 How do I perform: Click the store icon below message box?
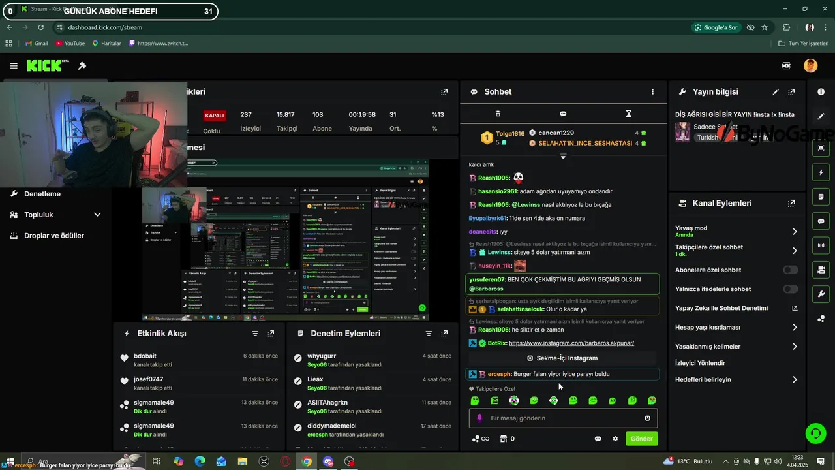pyautogui.click(x=503, y=439)
